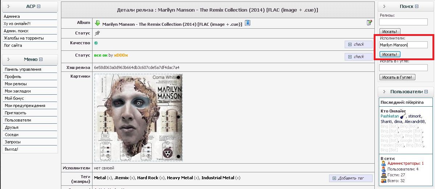Open Pashketan's user profile
Viewport: 435px width, 189px height.
point(390,116)
